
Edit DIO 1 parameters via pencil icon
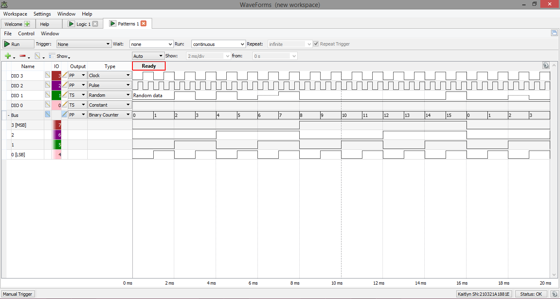pos(64,95)
